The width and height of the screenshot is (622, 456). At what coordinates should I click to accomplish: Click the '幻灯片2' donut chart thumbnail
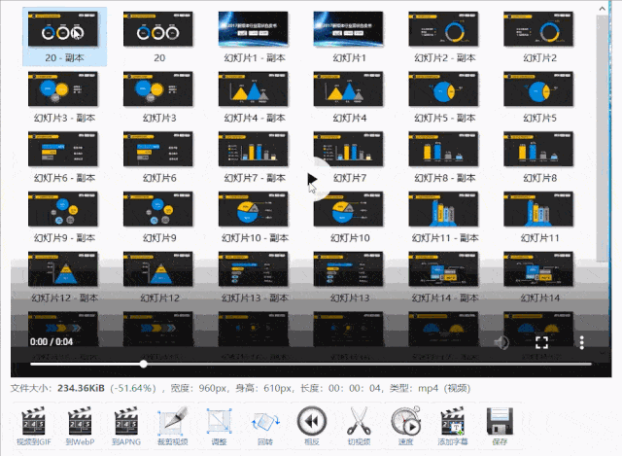pyautogui.click(x=538, y=33)
